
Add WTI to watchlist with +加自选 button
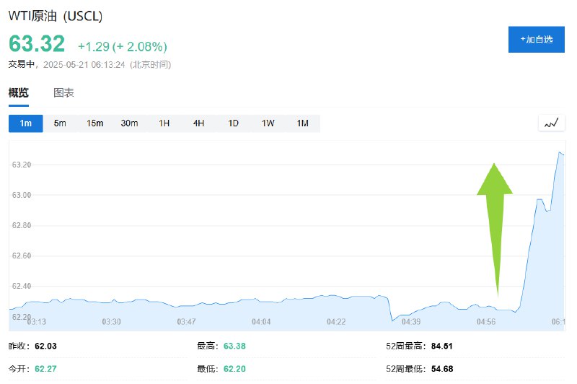[536, 40]
